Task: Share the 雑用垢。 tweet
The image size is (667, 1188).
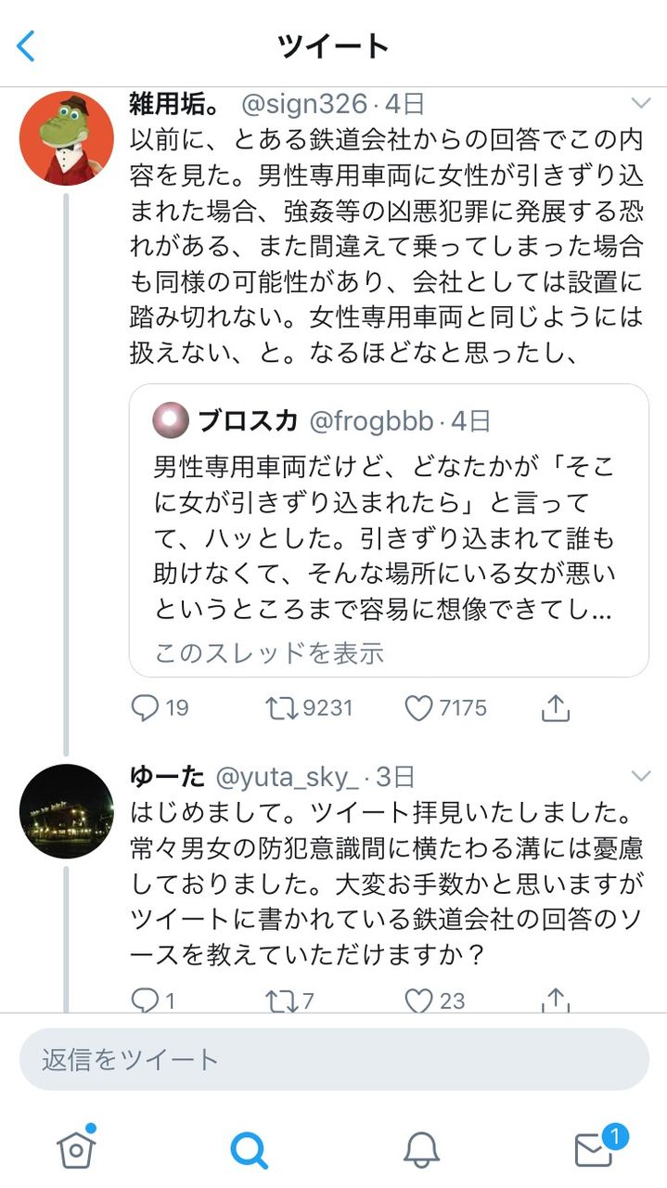Action: point(554,708)
